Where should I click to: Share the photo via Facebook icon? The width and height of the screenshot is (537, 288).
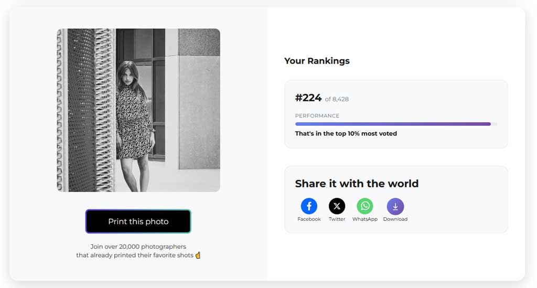(309, 206)
